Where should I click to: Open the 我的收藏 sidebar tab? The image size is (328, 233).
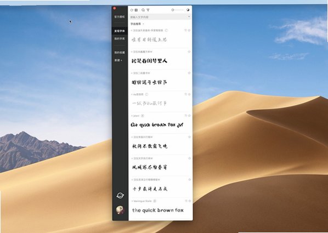click(120, 53)
